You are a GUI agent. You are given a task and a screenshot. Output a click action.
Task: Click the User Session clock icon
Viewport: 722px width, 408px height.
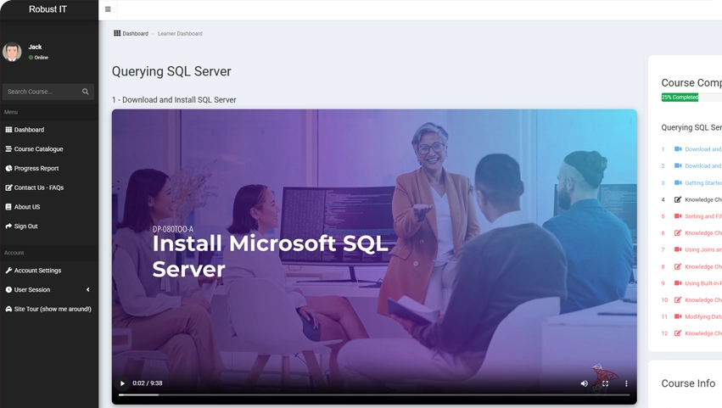8,289
